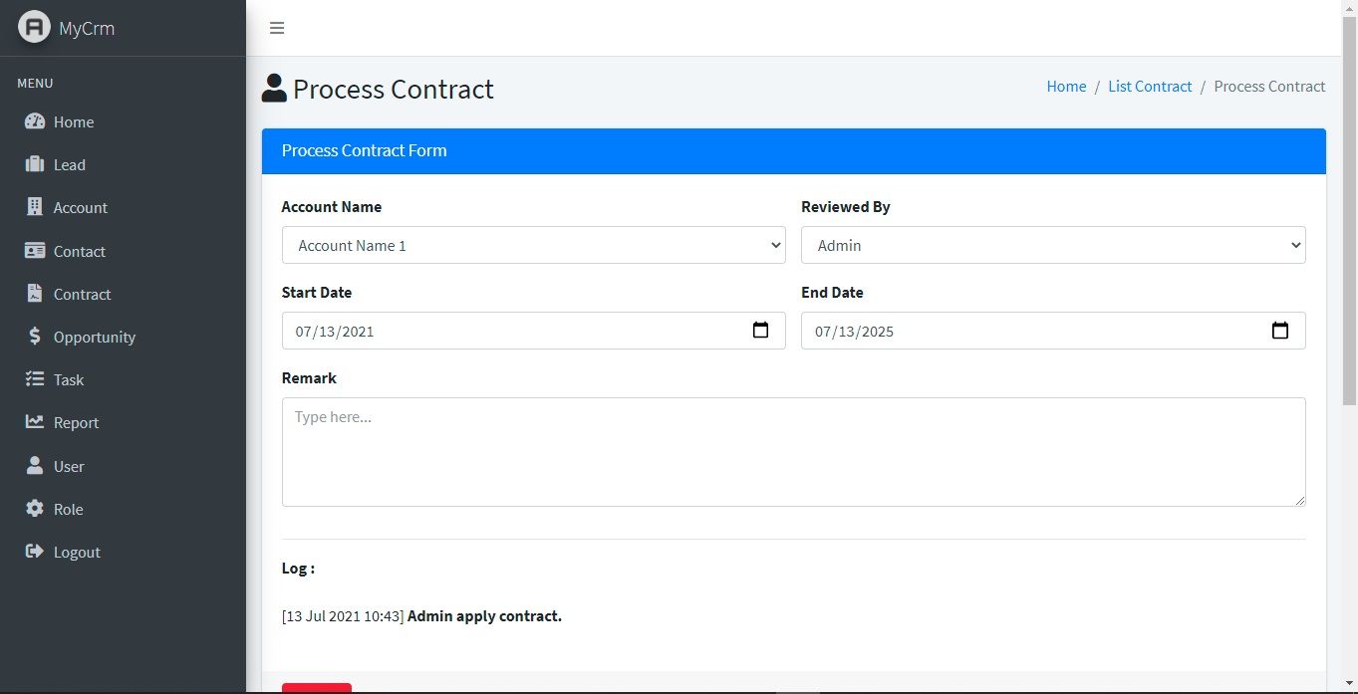1358x694 pixels.
Task: Click the "[13 Jul 2021 10:43]" timestamp
Action: pyautogui.click(x=343, y=616)
